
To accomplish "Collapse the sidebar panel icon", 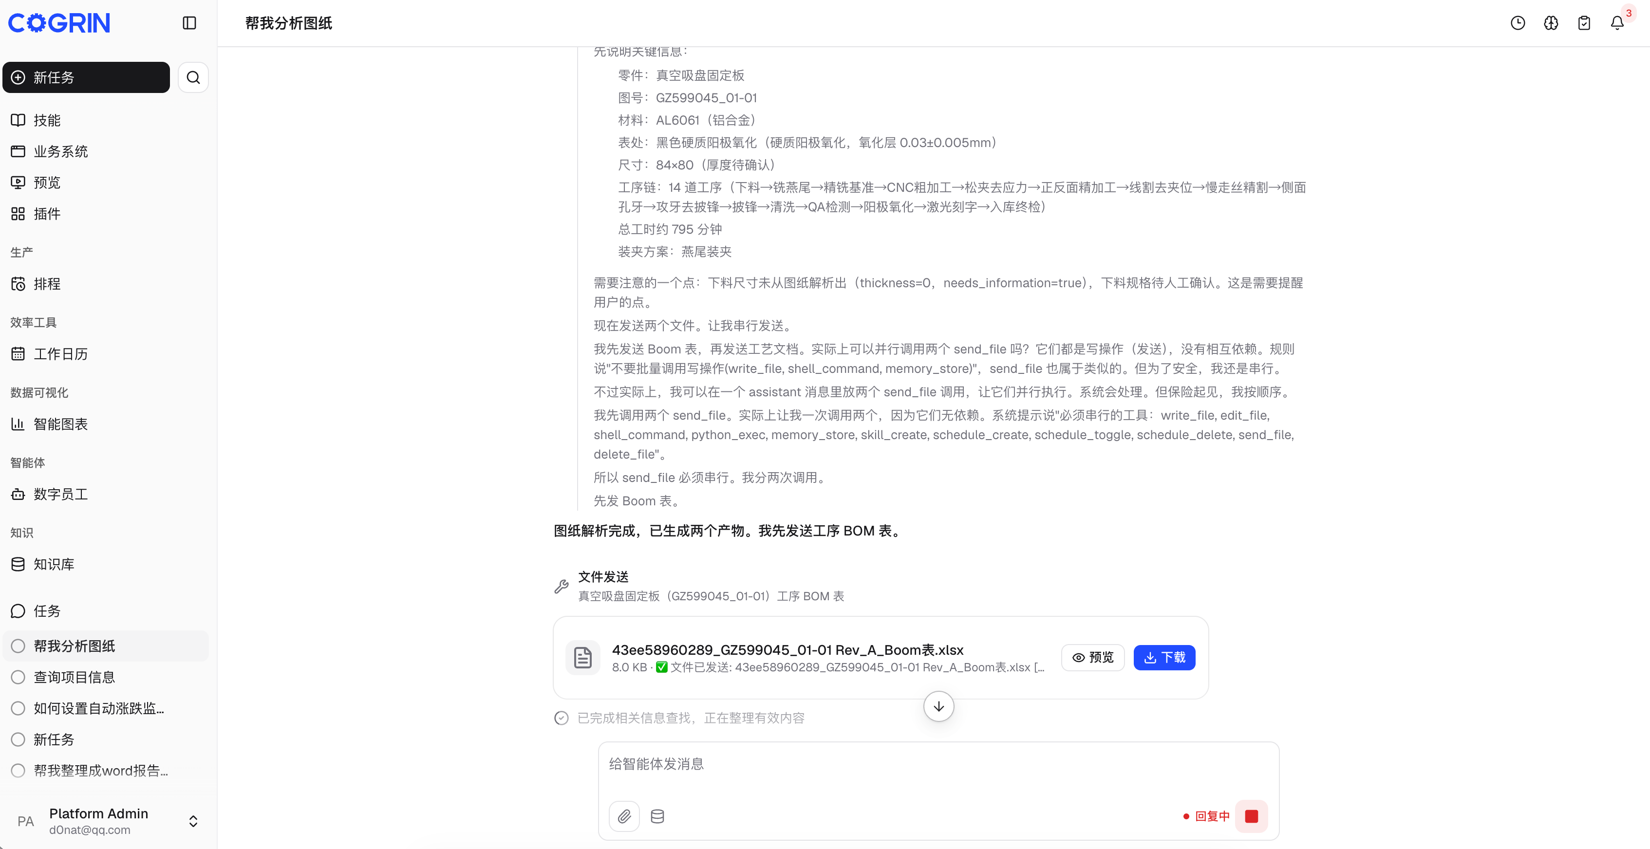I will click(x=189, y=23).
